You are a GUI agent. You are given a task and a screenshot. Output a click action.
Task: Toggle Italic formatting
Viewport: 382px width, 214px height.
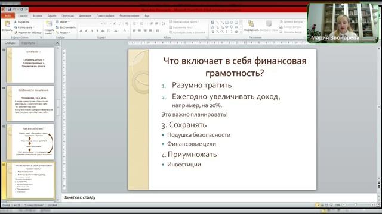coord(86,31)
